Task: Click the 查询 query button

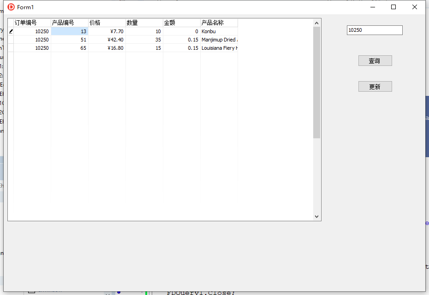Action: pyautogui.click(x=375, y=60)
